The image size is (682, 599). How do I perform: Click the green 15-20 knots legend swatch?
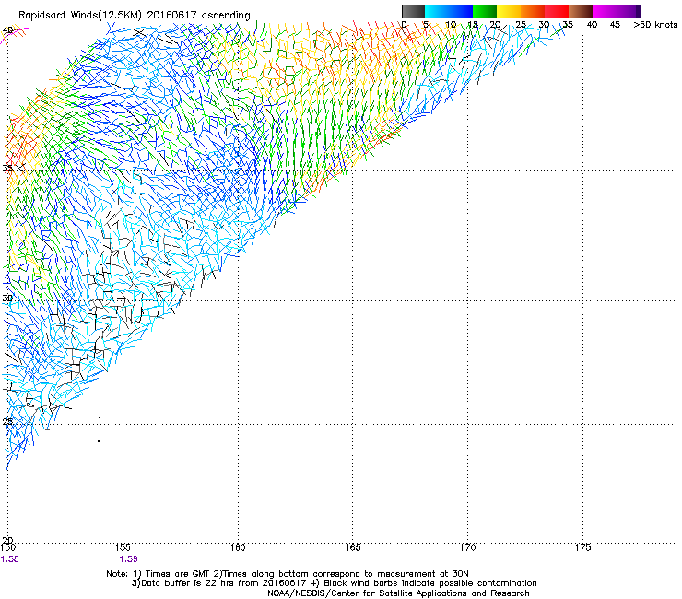pyautogui.click(x=485, y=11)
